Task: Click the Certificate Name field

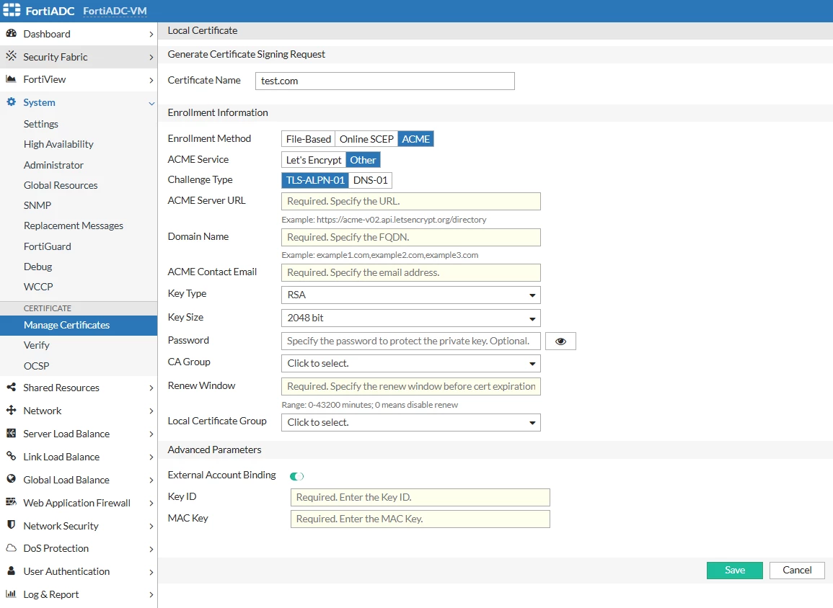Action: [x=384, y=81]
